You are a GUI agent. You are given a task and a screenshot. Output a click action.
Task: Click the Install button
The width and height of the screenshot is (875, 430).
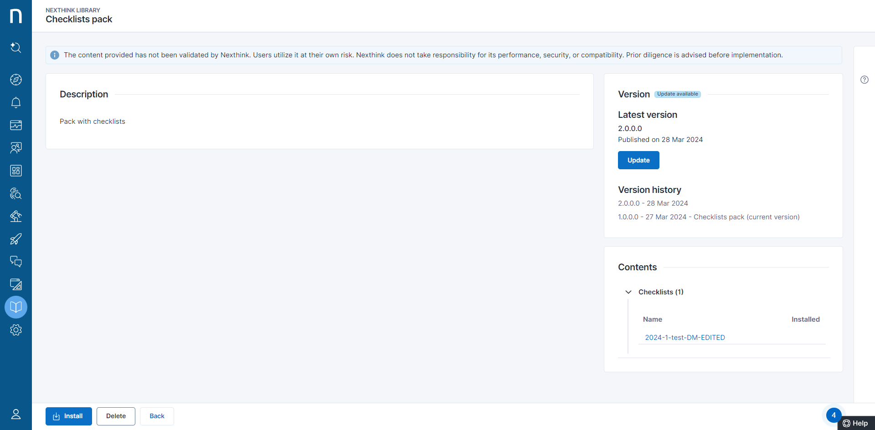(x=69, y=416)
